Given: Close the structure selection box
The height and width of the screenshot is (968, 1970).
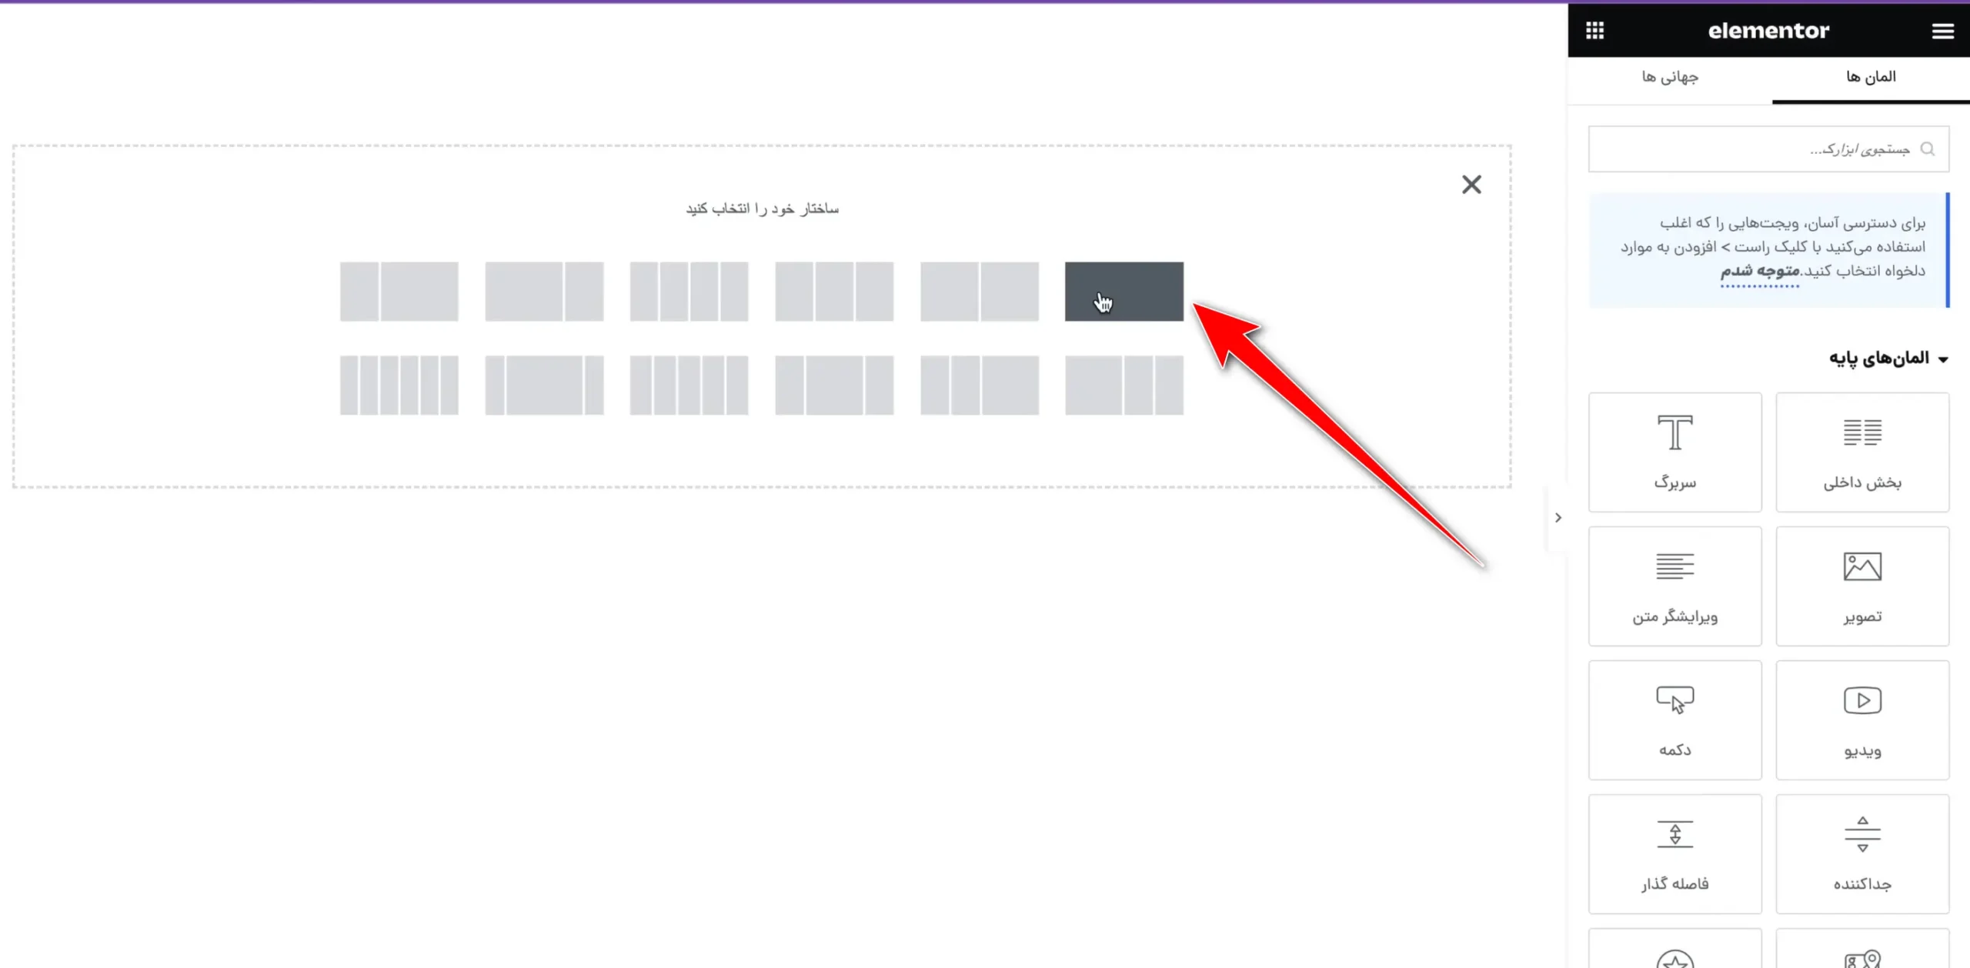Looking at the screenshot, I should tap(1471, 185).
